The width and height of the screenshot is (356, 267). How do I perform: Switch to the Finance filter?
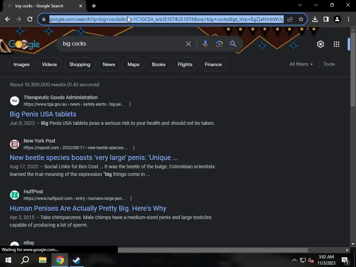[213, 64]
